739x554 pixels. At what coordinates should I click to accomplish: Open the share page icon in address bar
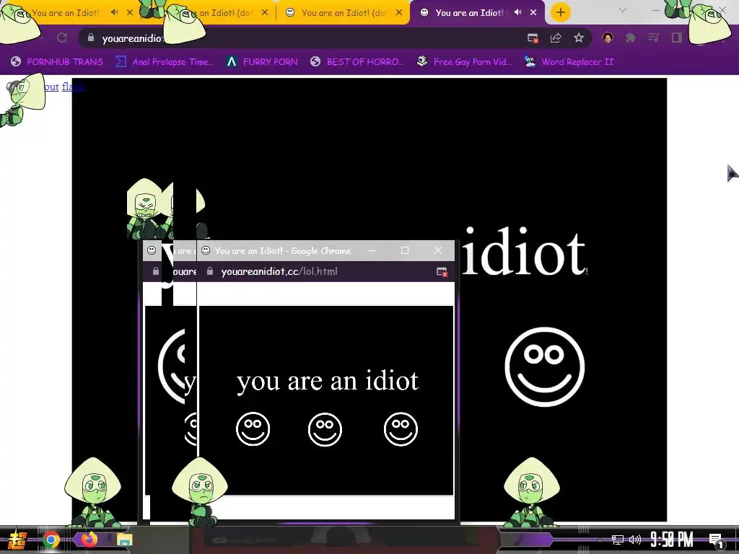click(556, 38)
